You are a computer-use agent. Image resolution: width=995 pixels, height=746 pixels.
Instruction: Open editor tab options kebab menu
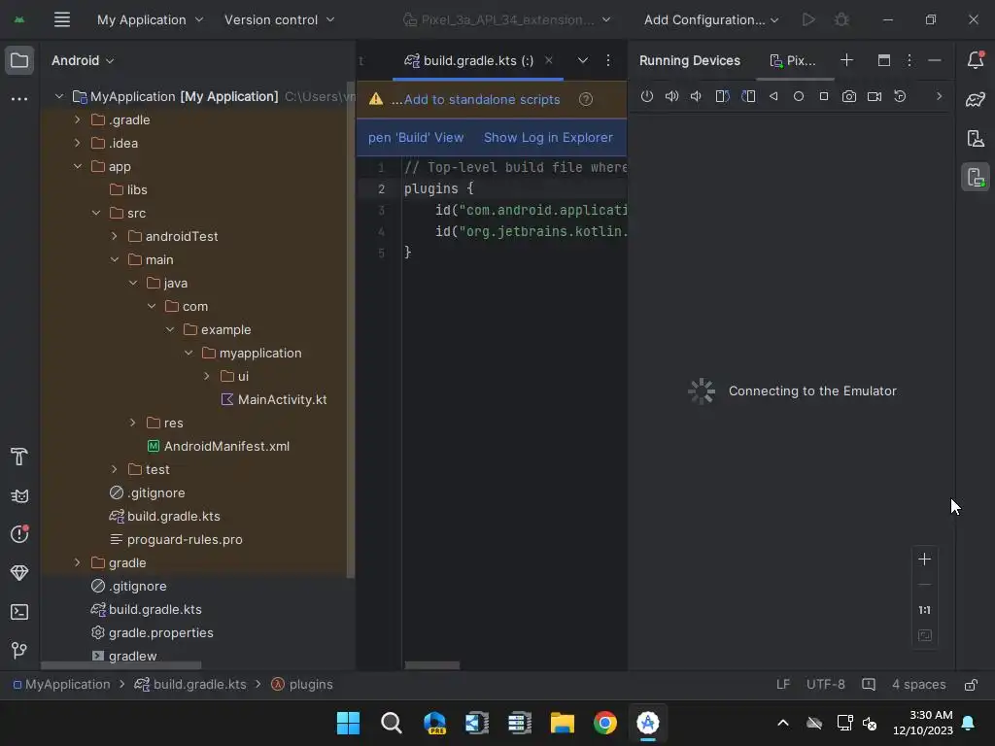click(608, 60)
